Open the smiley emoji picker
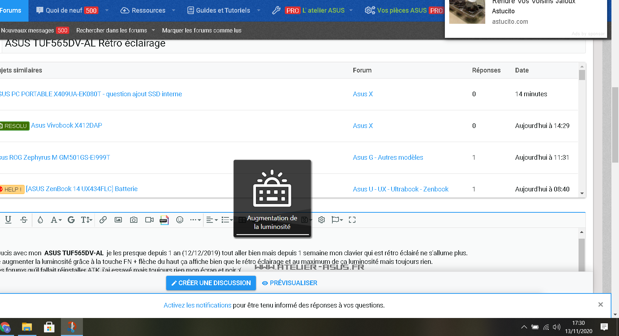Viewport: 619px width, 336px height. coord(180,220)
